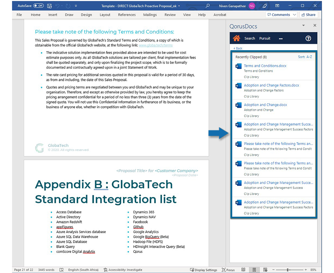Click the zoom slider in status bar
The width and height of the screenshot is (334, 273).
tap(288, 270)
